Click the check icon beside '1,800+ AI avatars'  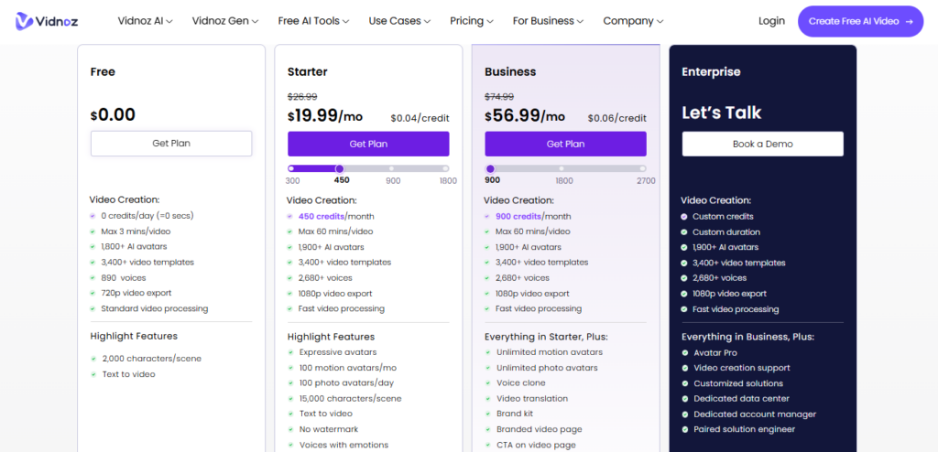pyautogui.click(x=93, y=247)
